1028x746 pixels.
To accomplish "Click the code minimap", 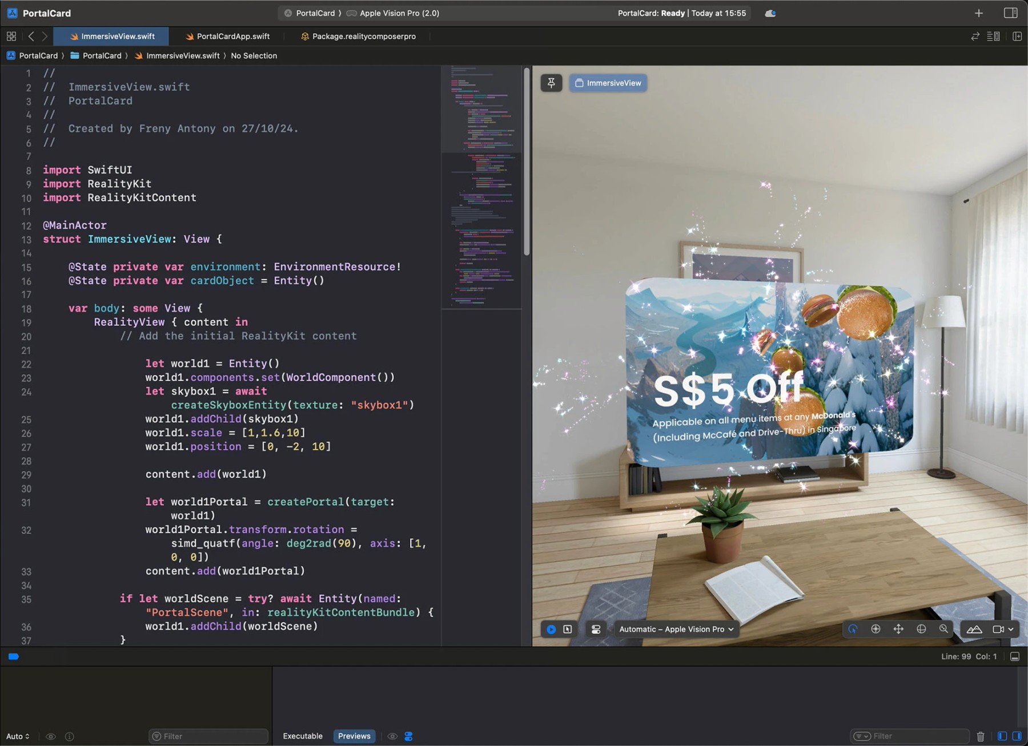I will coord(481,187).
